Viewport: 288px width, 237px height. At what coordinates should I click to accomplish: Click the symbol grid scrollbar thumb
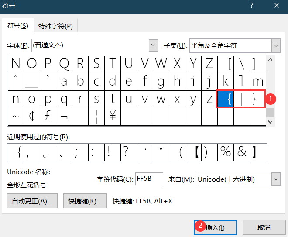click(271, 113)
